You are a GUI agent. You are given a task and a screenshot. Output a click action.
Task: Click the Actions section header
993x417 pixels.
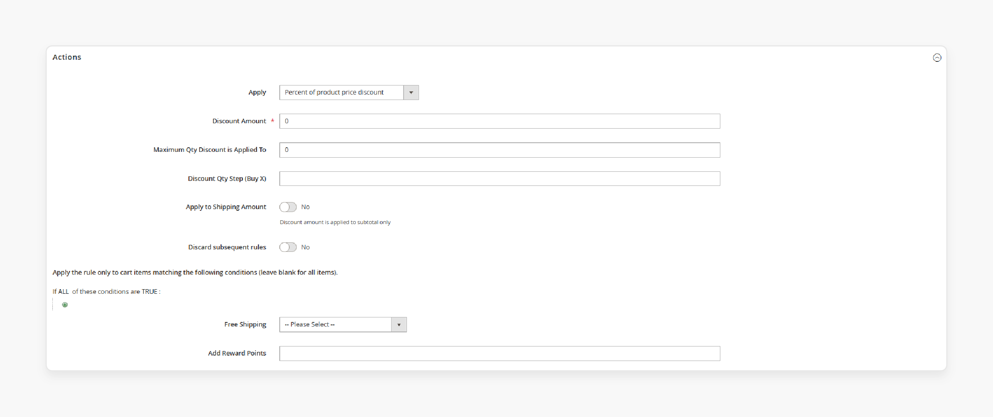(67, 57)
